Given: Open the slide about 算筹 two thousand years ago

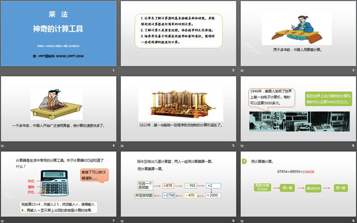Looking at the screenshot, I should point(297,34).
